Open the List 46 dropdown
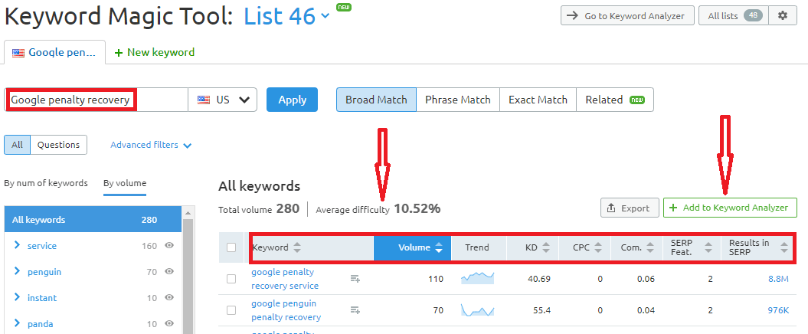Viewport: 808px width, 334px height. (x=286, y=17)
